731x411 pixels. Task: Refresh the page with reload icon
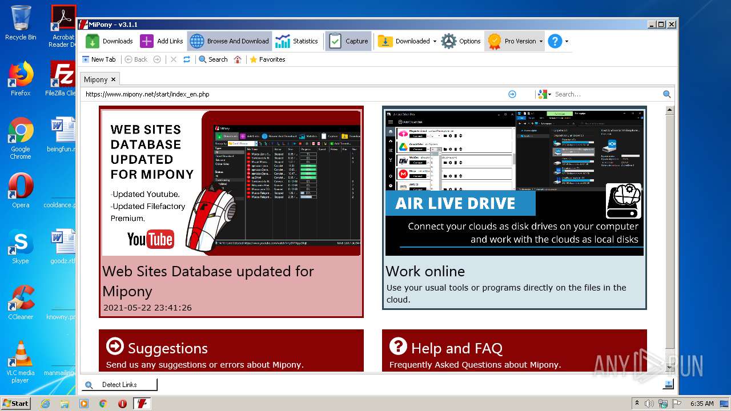[187, 59]
